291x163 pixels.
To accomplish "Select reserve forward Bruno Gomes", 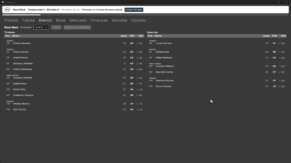I will 217,86.
